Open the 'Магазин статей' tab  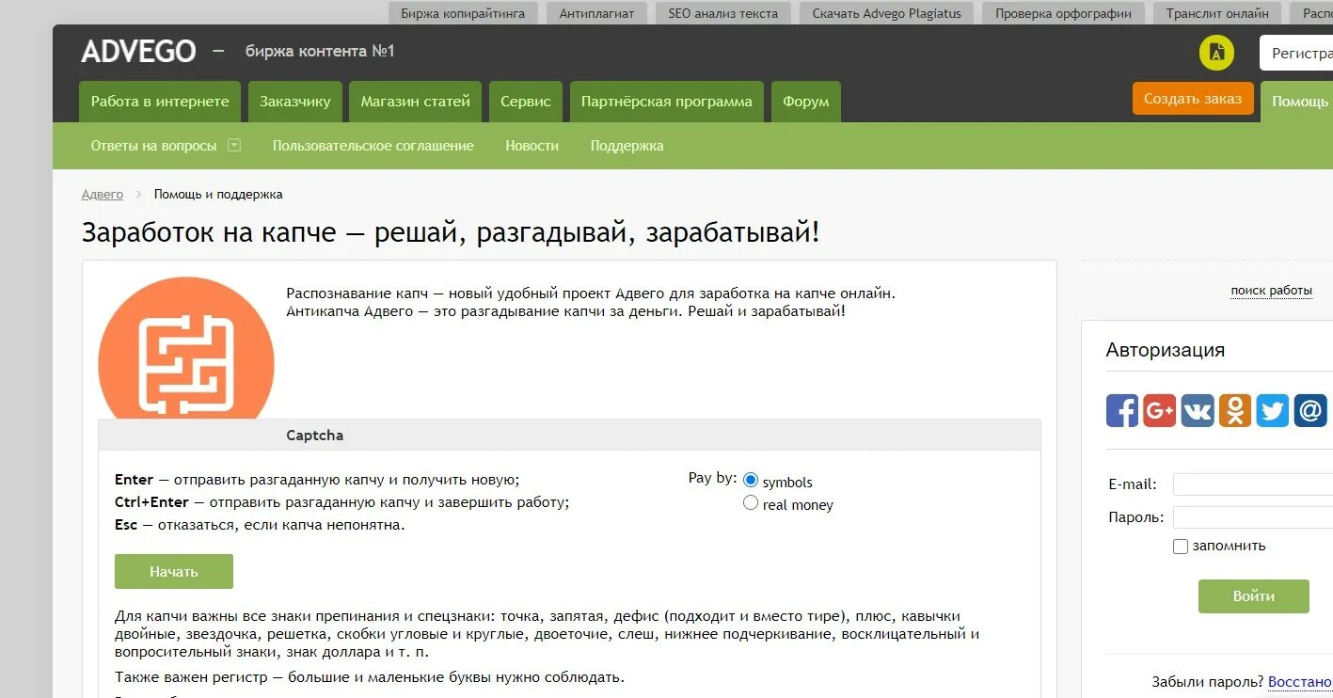click(416, 102)
